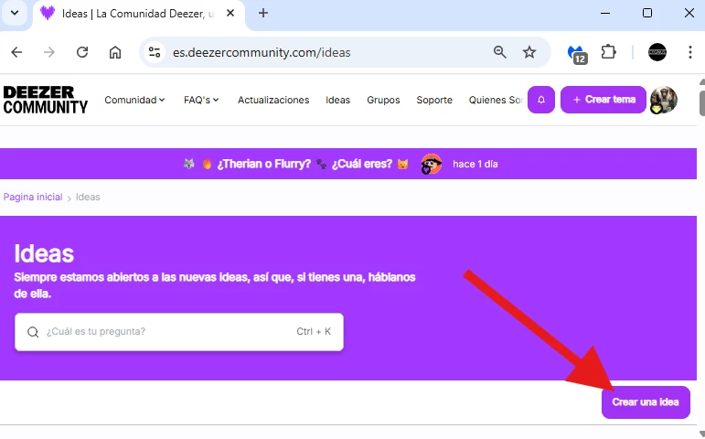Click the Deezer Community logo
Image resolution: width=705 pixels, height=439 pixels.
point(46,100)
